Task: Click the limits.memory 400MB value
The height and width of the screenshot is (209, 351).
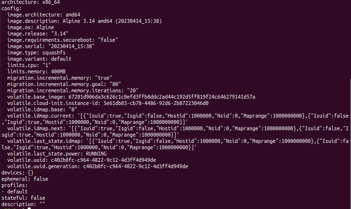Action: (58, 71)
